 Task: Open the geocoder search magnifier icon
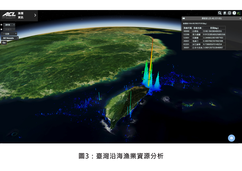click(x=220, y=13)
